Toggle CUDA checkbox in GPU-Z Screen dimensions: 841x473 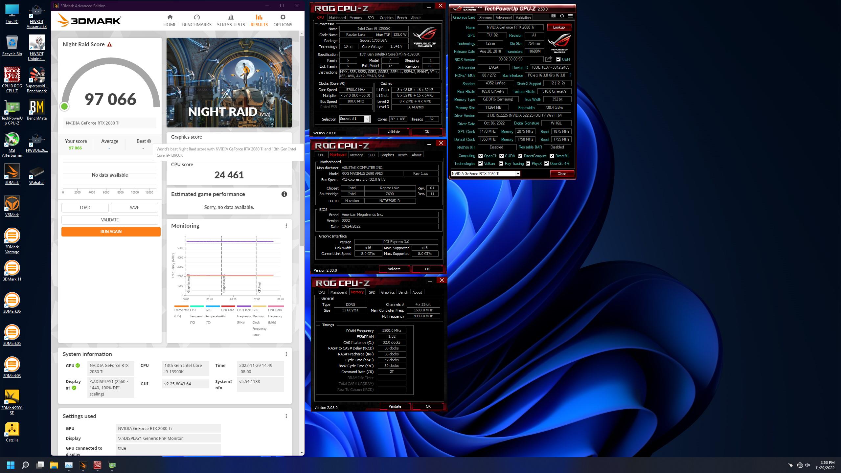coord(501,156)
